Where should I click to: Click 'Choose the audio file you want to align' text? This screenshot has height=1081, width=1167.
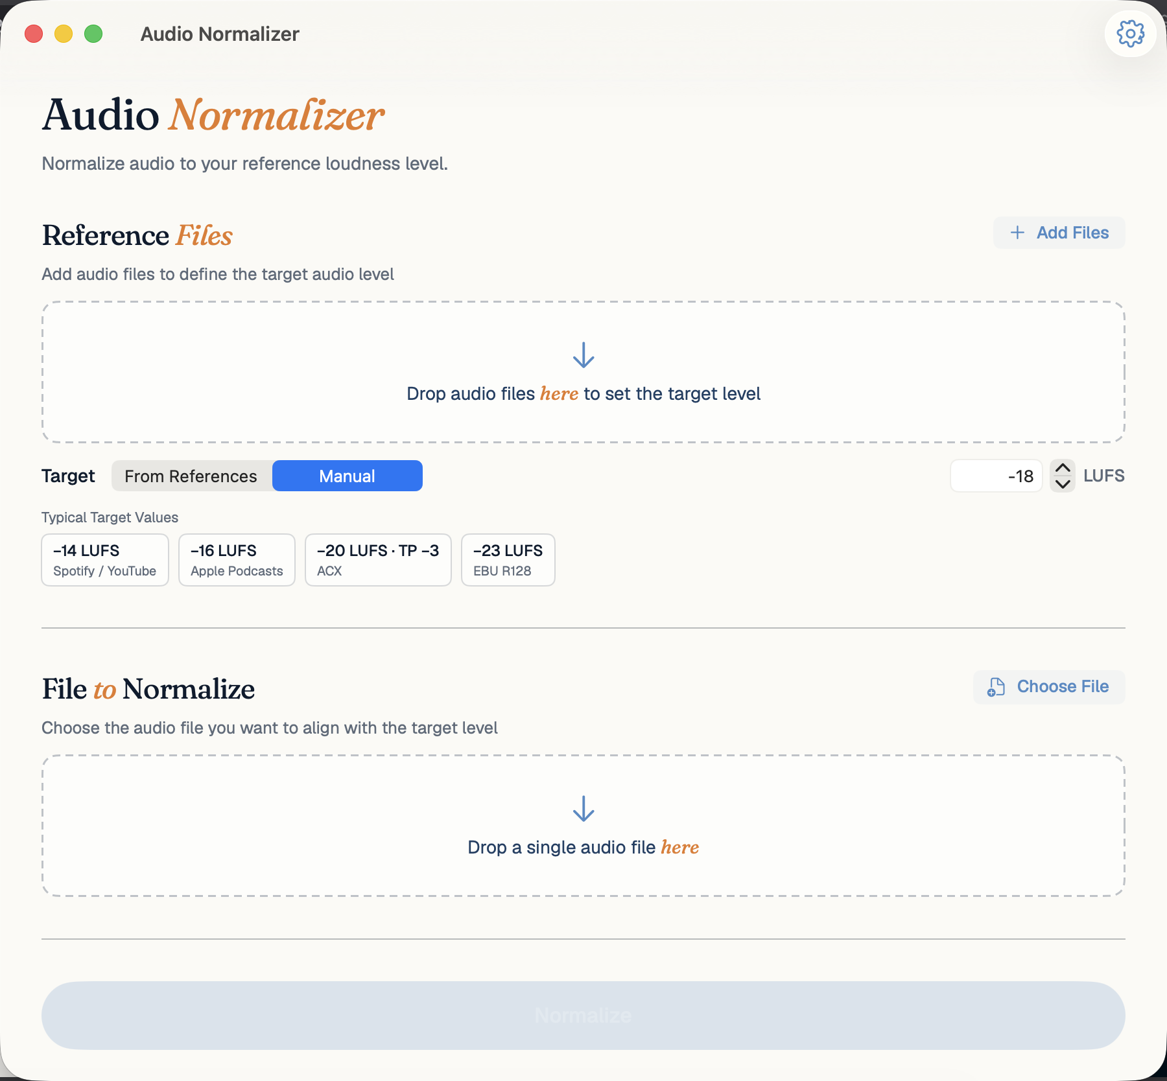(270, 728)
